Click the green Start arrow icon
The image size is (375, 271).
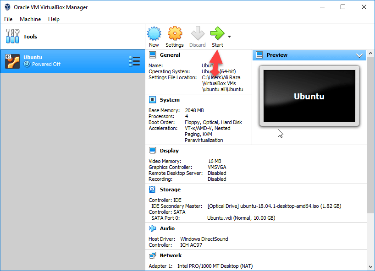(217, 33)
